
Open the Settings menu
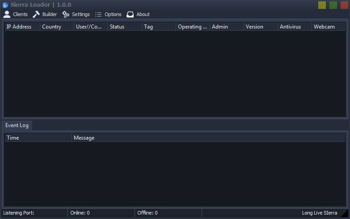(80, 14)
